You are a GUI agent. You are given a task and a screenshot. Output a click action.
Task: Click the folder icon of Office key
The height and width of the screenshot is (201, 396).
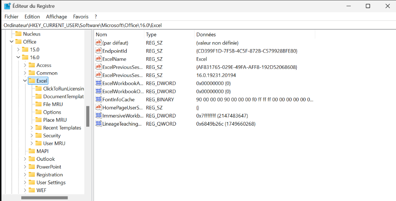tap(19, 42)
